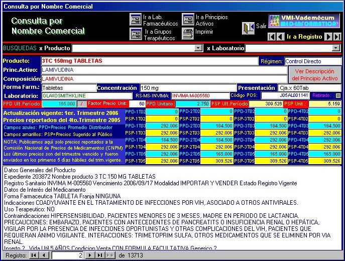The height and width of the screenshot is (261, 345).
Task: Click the Consulta por Nombre Comercial title bar
Action: click(x=173, y=7)
